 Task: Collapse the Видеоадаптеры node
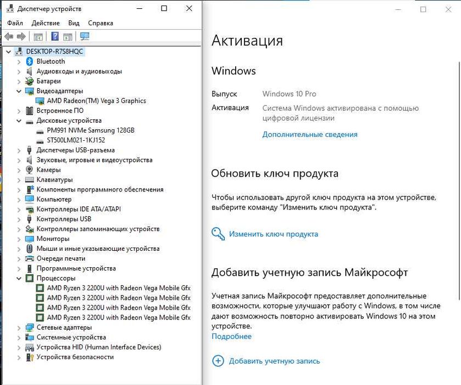19,91
